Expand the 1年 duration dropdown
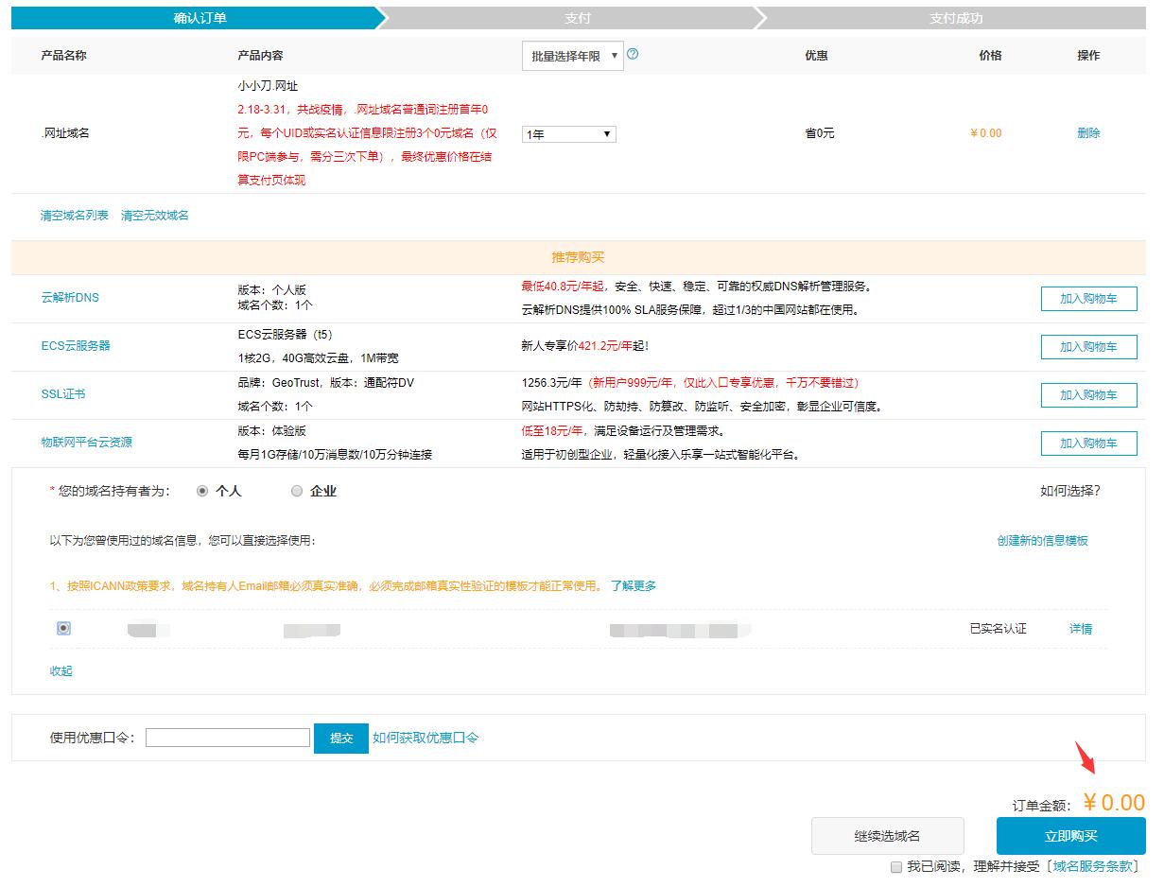1164x887 pixels. (569, 134)
